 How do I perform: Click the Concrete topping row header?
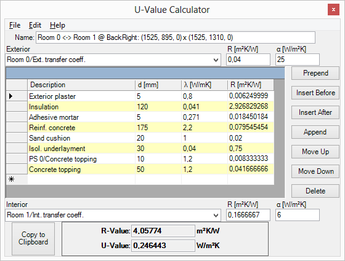tap(17, 169)
